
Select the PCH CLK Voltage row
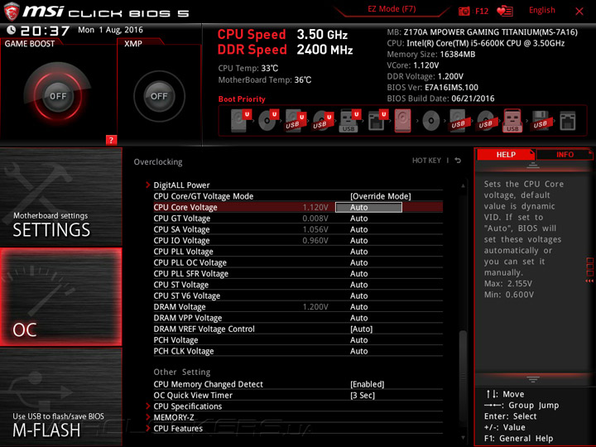(x=298, y=351)
